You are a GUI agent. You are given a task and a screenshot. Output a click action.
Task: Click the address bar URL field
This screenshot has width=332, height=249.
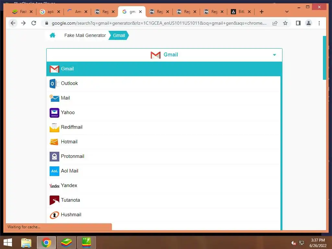pyautogui.click(x=159, y=23)
